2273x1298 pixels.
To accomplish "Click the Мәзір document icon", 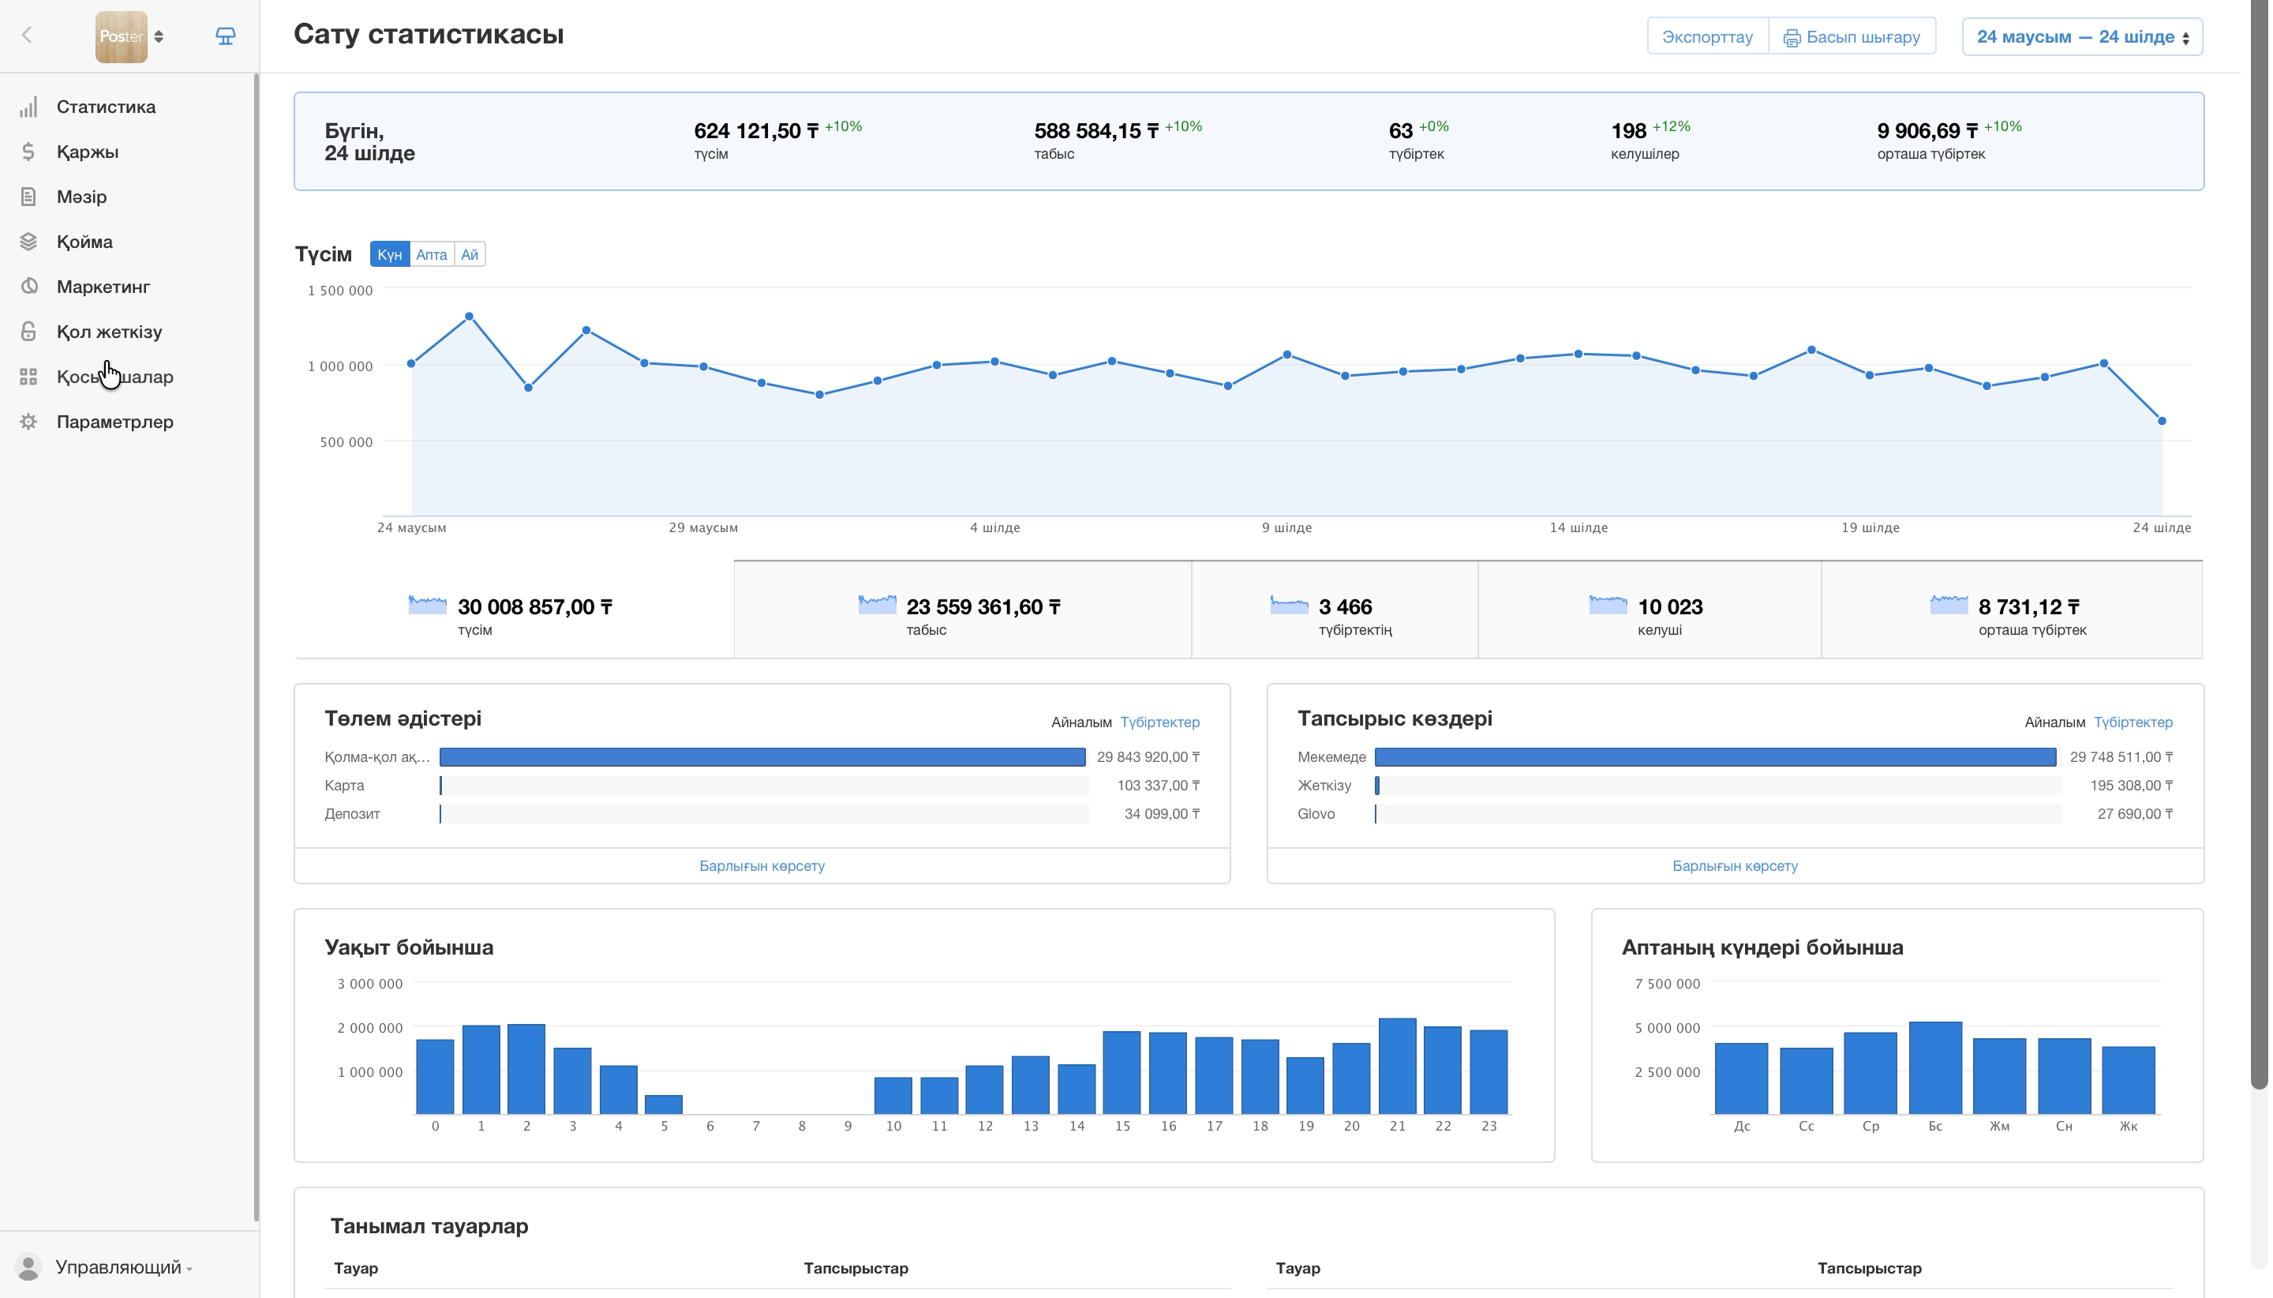I will coord(28,197).
